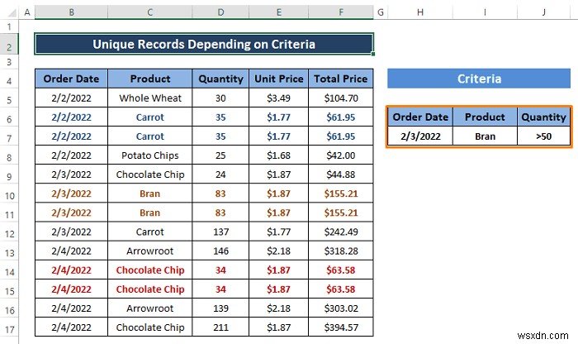Select the $242.49 total price cell
This screenshot has height=344, width=578.
click(340, 232)
